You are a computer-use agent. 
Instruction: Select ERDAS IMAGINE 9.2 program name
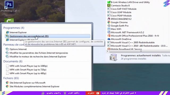[121, 19]
